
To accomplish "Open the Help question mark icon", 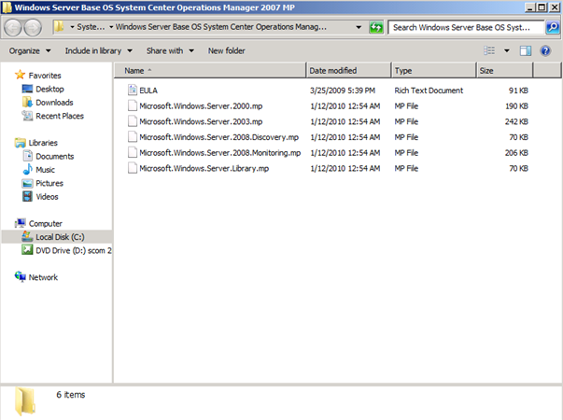I will pyautogui.click(x=545, y=50).
